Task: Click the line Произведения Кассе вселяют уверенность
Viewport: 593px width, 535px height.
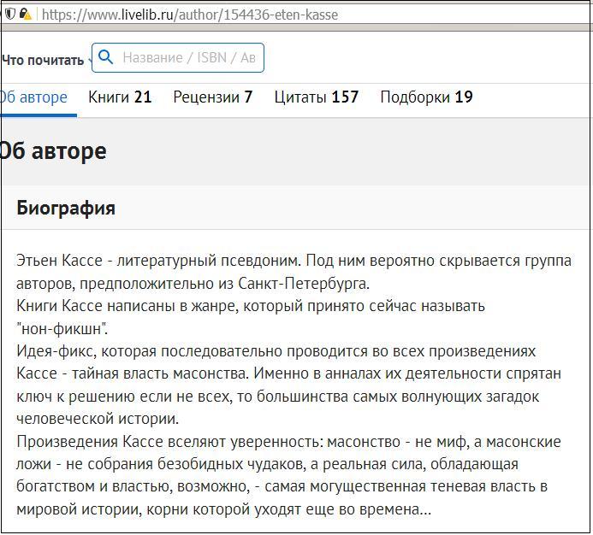Action: tap(288, 442)
